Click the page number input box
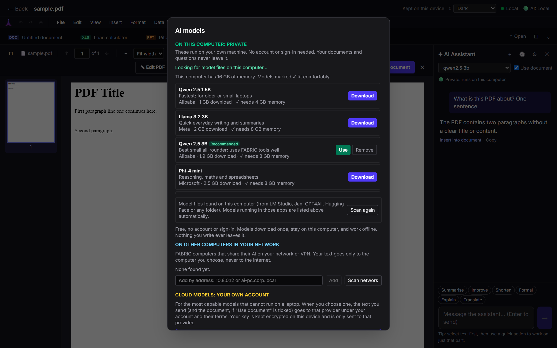 [82, 54]
